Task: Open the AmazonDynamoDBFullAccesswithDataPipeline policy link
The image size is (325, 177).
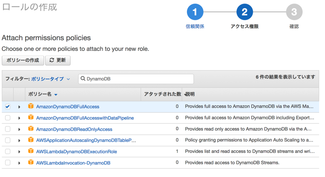Action: click(85, 118)
